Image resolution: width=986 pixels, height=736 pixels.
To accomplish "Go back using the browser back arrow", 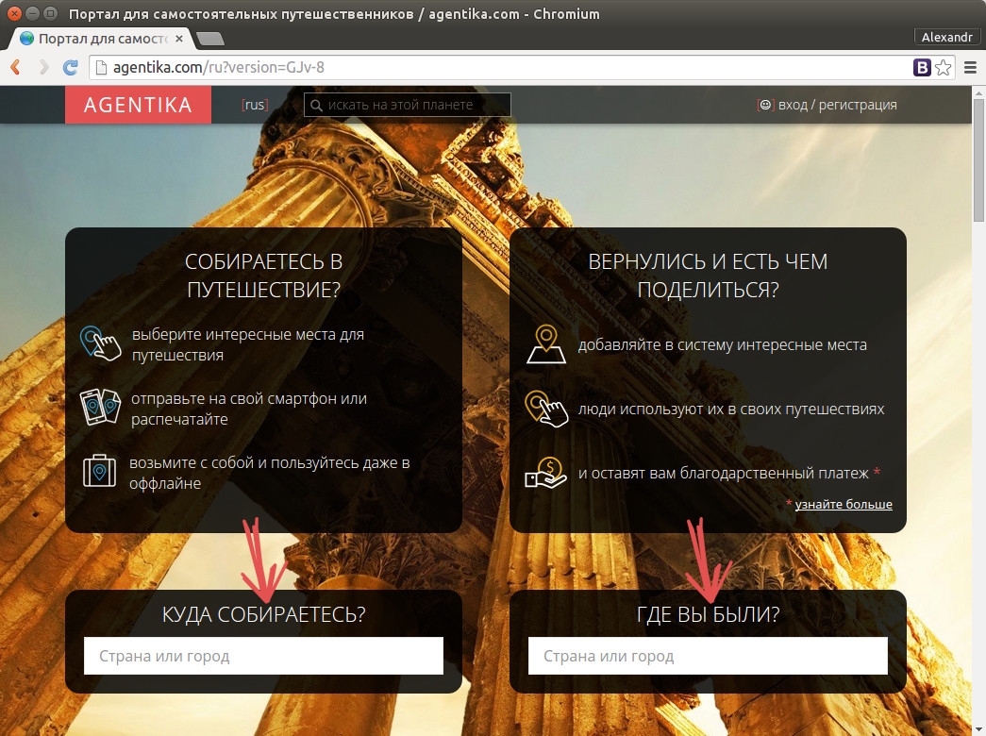I will [x=16, y=68].
